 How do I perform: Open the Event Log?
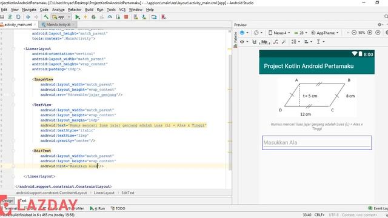tap(378, 208)
